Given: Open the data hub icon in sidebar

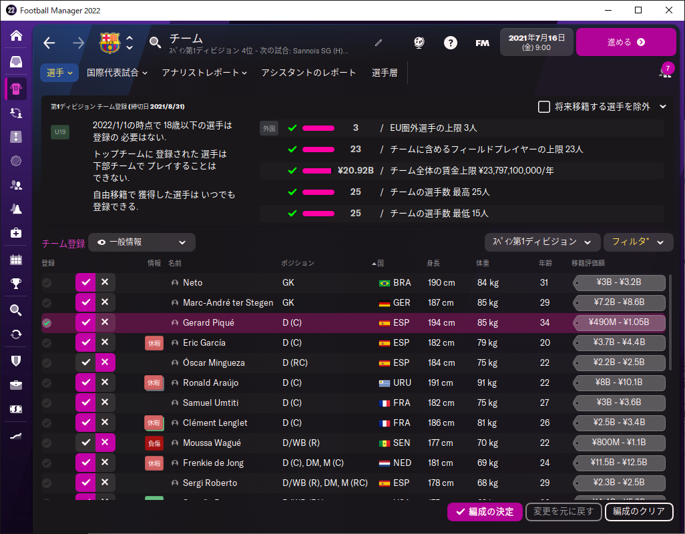Looking at the screenshot, I should (x=16, y=161).
